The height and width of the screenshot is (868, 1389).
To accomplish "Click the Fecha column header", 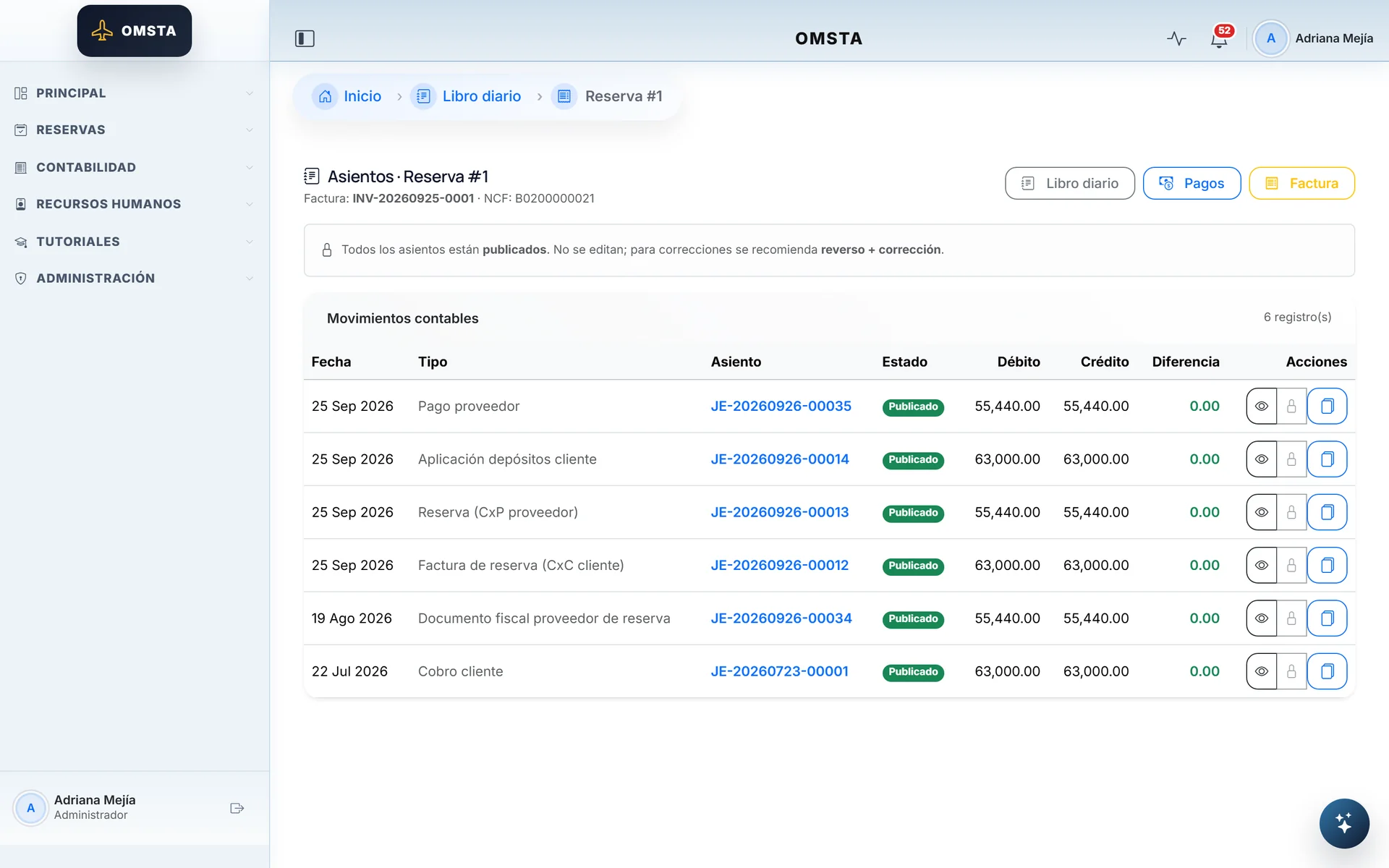I will 331,362.
